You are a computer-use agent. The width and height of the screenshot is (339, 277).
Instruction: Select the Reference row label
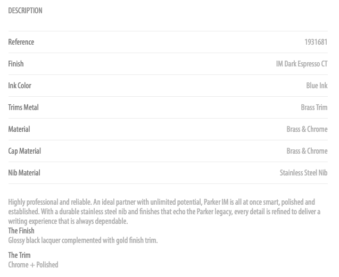(x=21, y=42)
